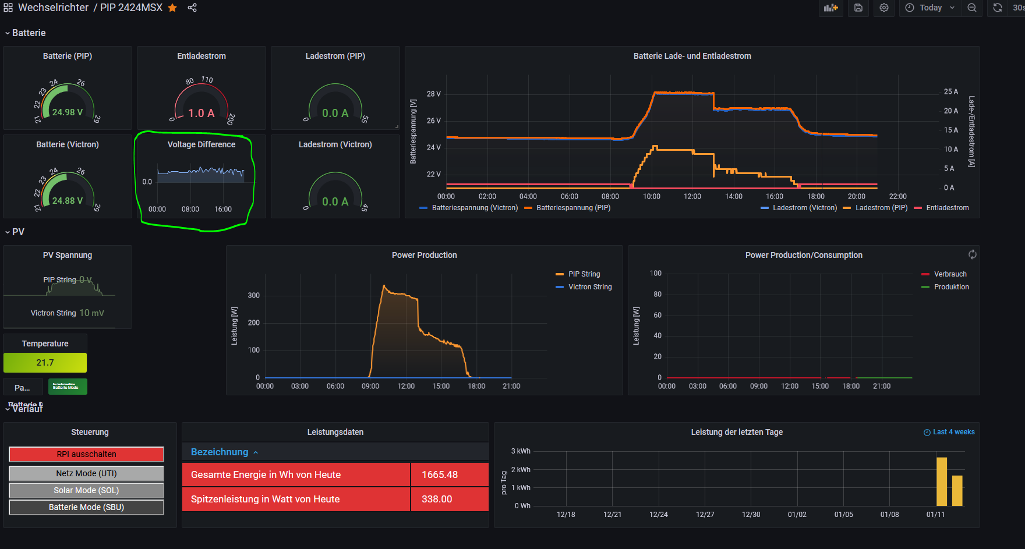Click the Produktion legend color swatch
The height and width of the screenshot is (549, 1025).
[925, 287]
